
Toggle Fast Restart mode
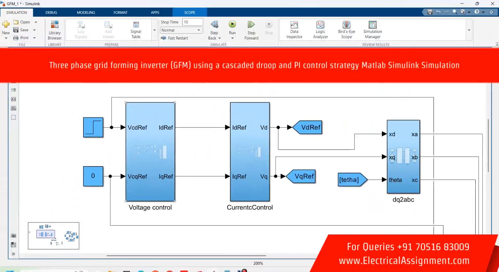175,38
